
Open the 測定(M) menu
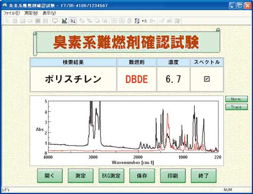tap(31, 13)
